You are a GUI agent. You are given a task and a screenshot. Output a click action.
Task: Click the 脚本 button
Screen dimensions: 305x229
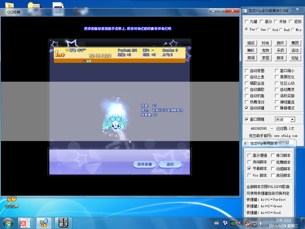tap(280, 58)
